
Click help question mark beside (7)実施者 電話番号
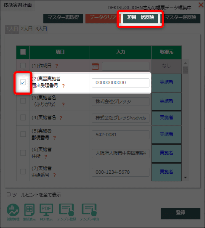[54, 175]
